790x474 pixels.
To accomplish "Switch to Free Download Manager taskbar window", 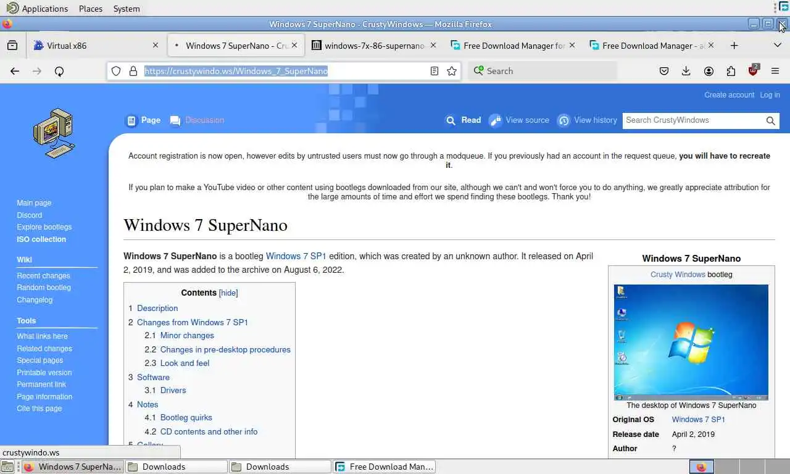I will coord(385,467).
